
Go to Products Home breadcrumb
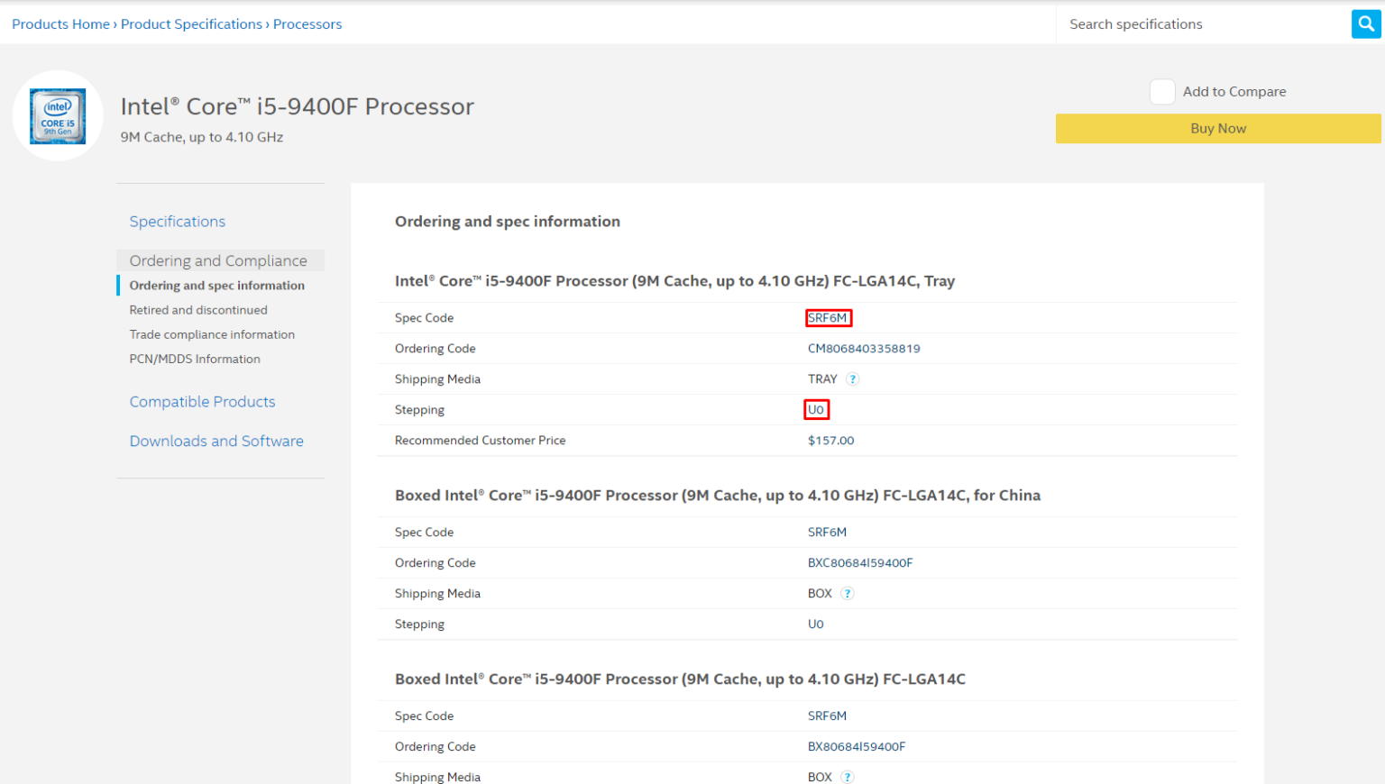click(x=60, y=24)
